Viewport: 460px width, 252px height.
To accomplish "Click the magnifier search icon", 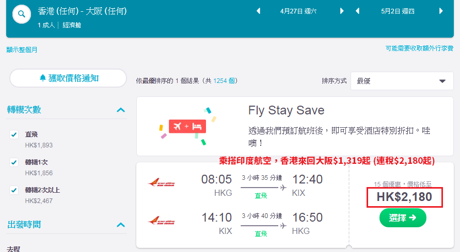I will tap(21, 14).
